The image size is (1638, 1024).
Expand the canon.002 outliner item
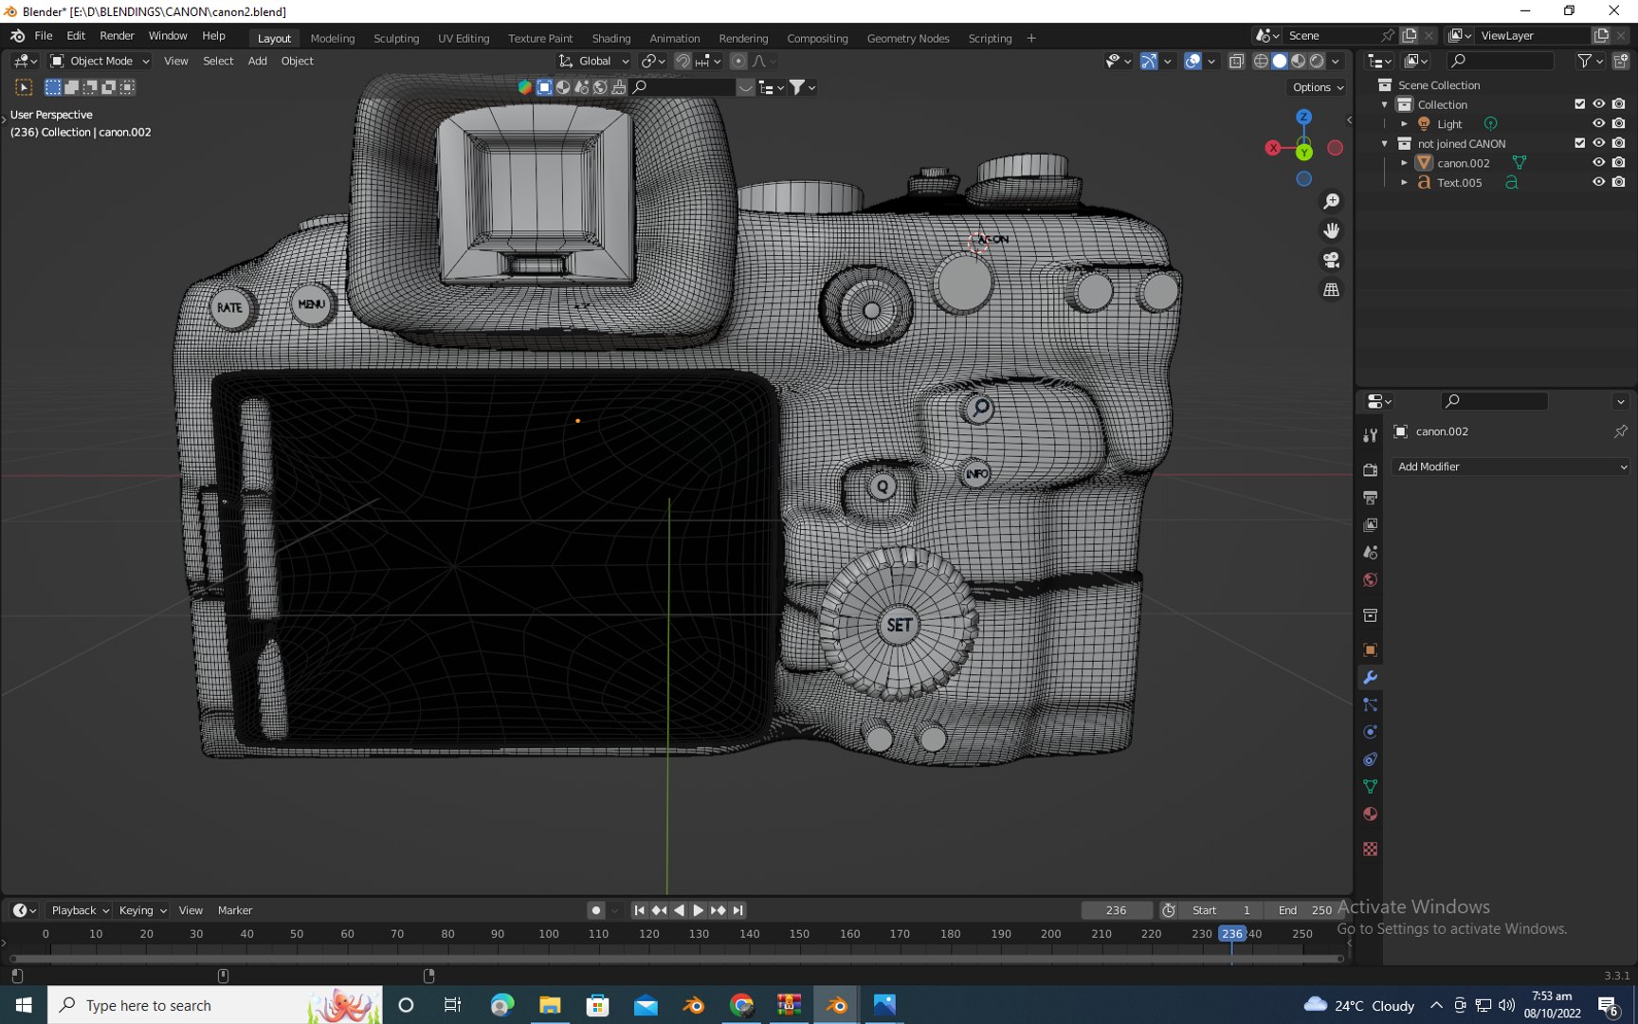[x=1404, y=163]
